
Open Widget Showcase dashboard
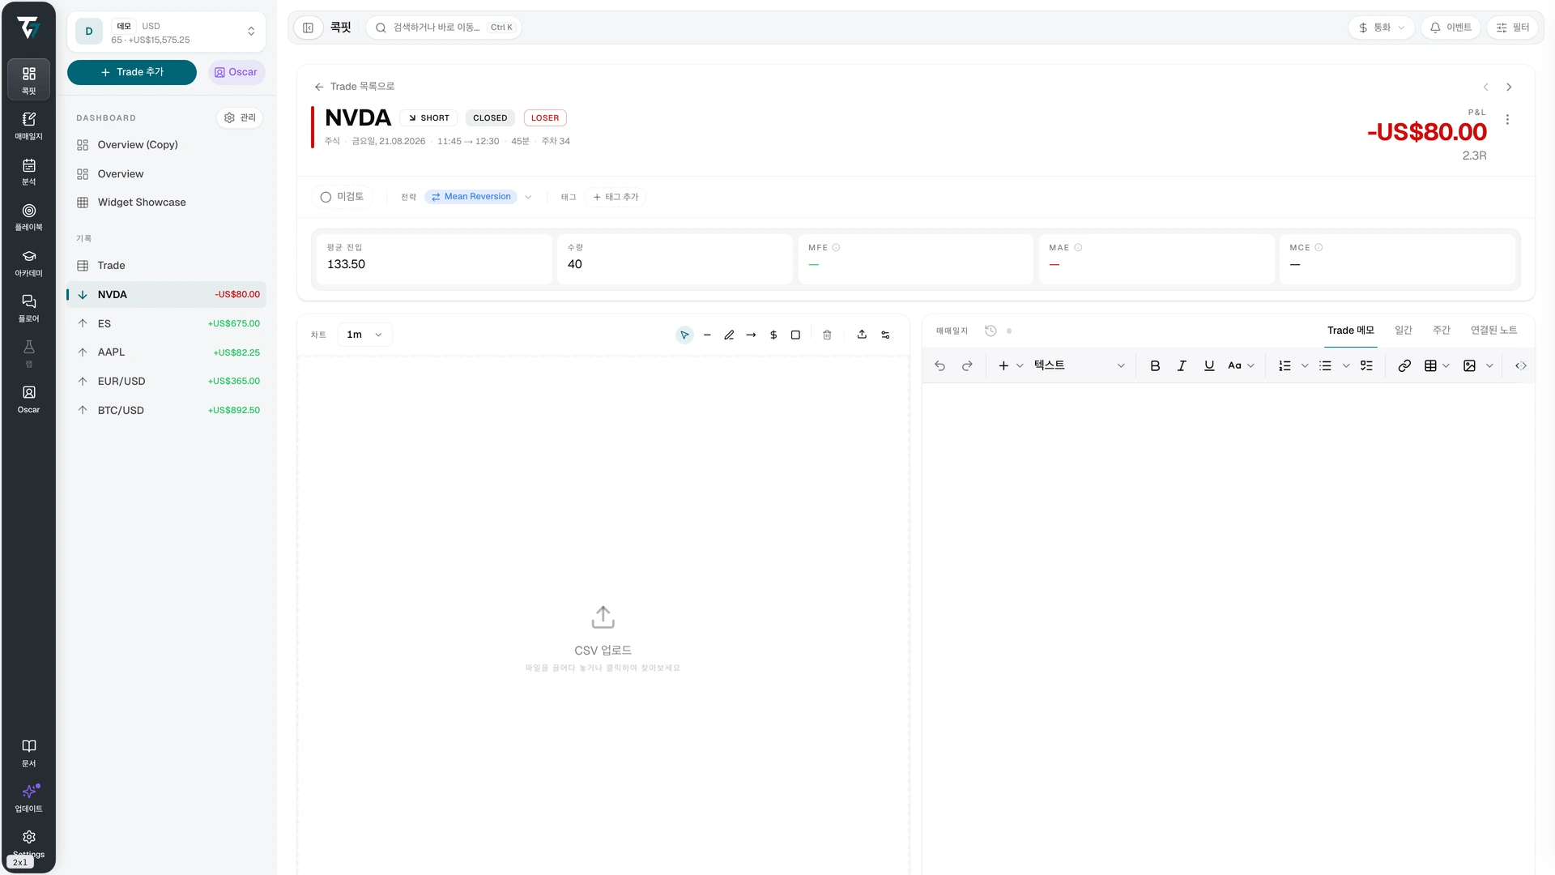(167, 203)
